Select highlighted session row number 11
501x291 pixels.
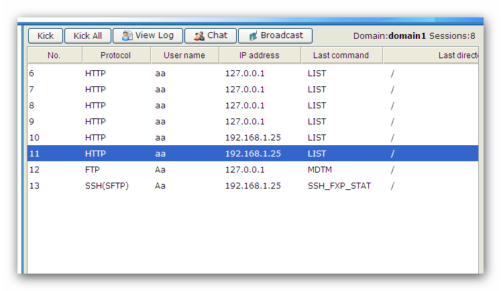253,154
